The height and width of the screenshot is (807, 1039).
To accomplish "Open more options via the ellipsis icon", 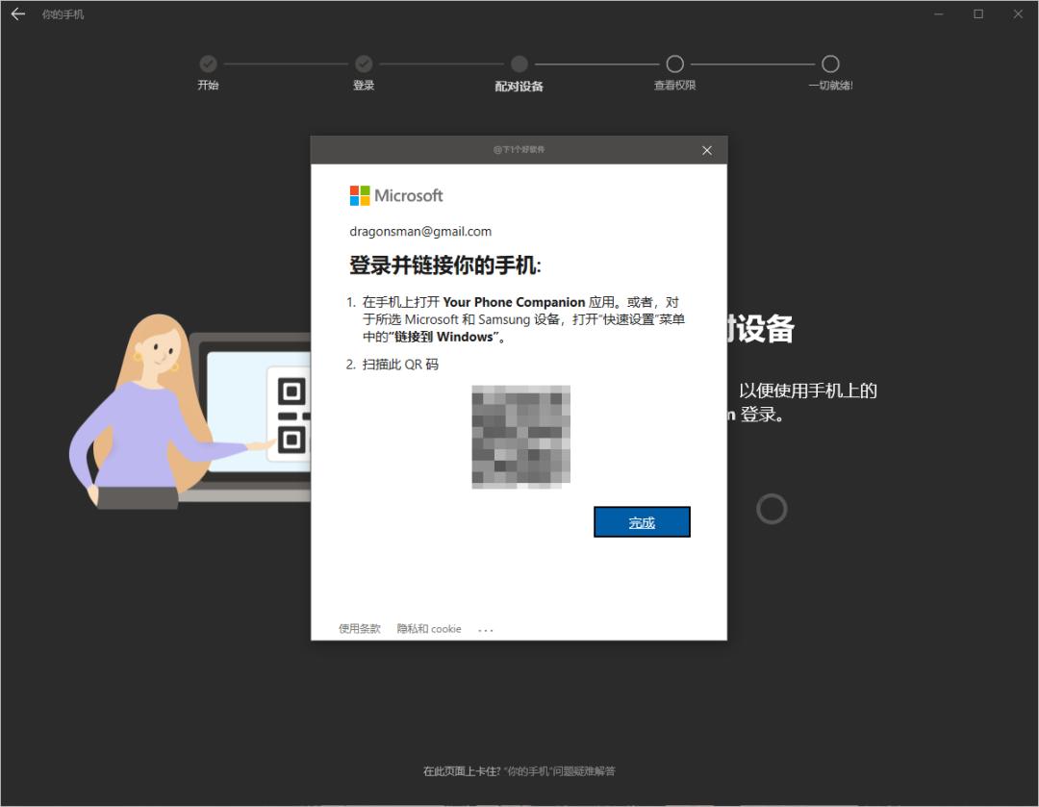I will pyautogui.click(x=486, y=628).
